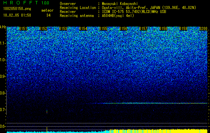210x133 pixels.
Task: Click the 1.0 frequency axis label
Action: pos(3,60)
